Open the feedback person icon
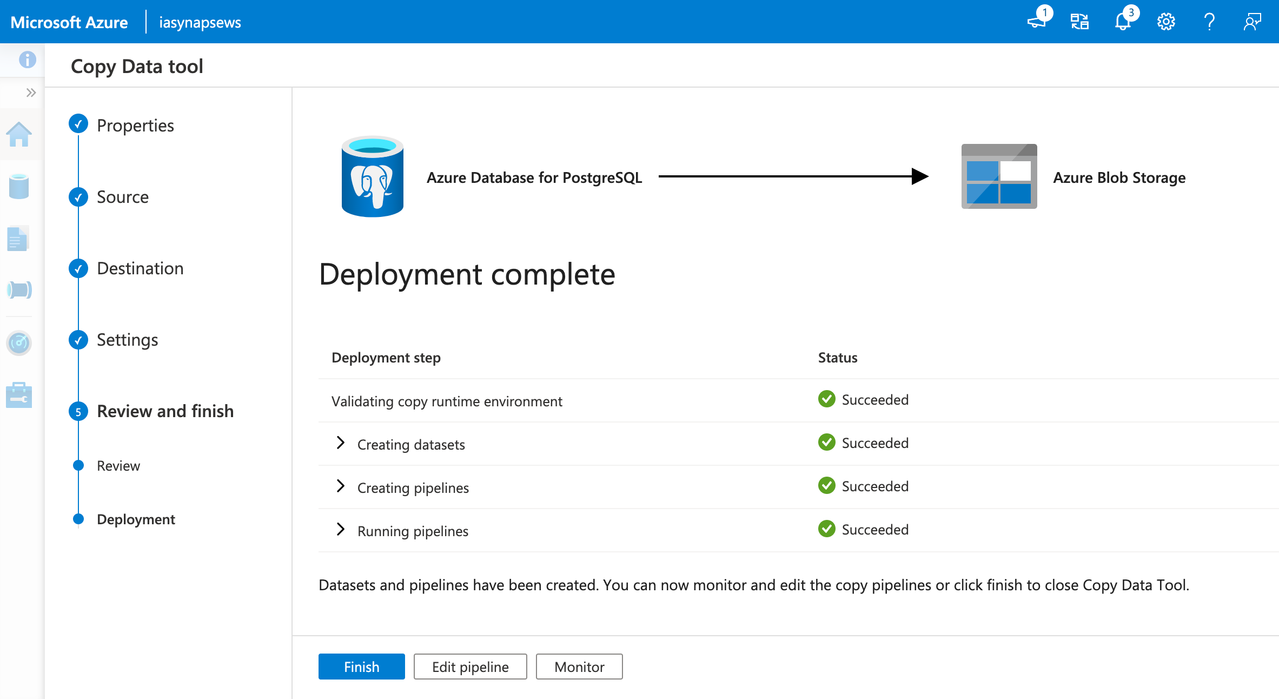This screenshot has width=1279, height=699. [1252, 22]
